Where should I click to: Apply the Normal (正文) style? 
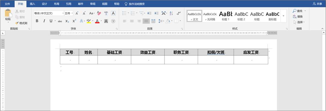point(194,16)
